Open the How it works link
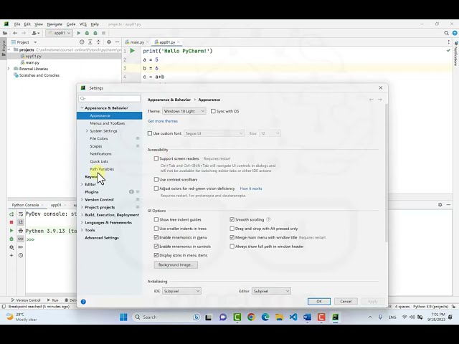459x344 pixels. coord(251,188)
